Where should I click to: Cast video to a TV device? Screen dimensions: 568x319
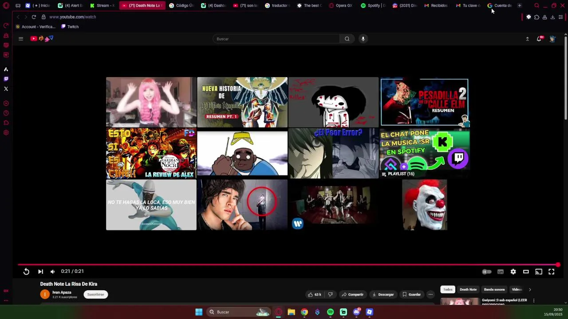click(x=539, y=272)
